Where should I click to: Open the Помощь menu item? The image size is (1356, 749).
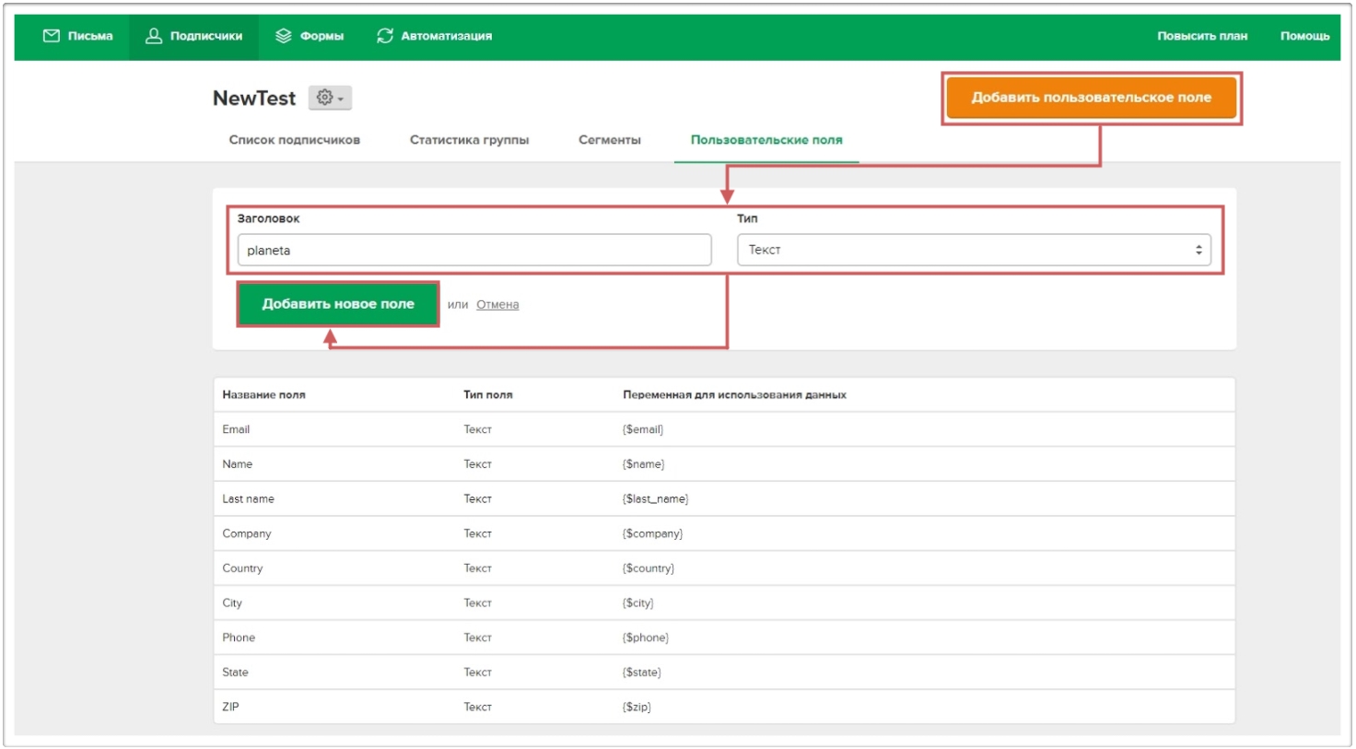1304,36
